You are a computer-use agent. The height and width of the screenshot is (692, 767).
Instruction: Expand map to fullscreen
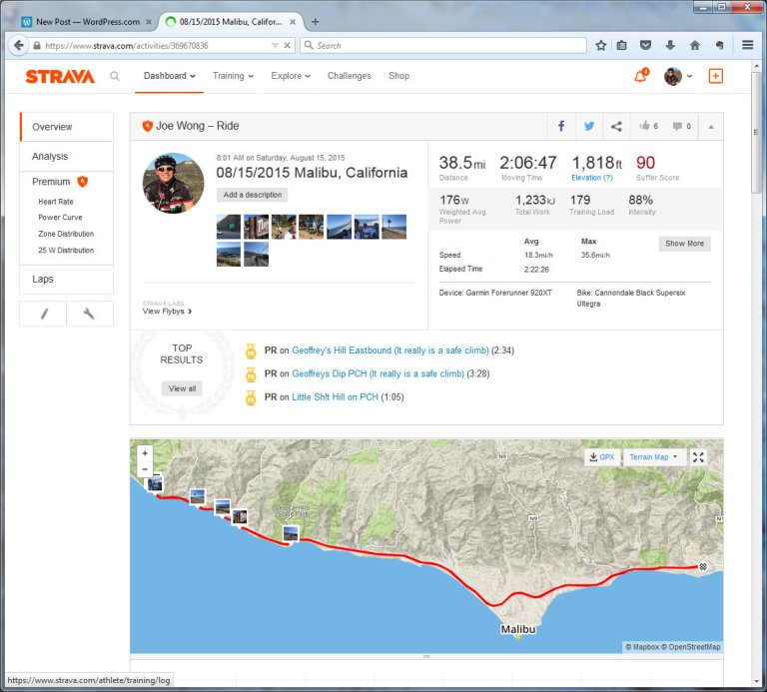click(698, 457)
